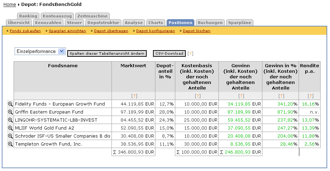Click the Depot konfigurieren link
The height and width of the screenshot is (171, 330).
[155, 31]
